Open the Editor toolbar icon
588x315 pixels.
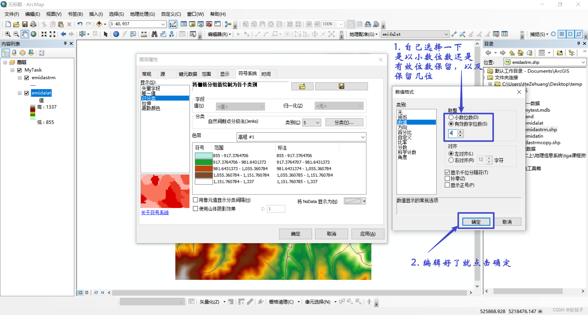[173, 24]
